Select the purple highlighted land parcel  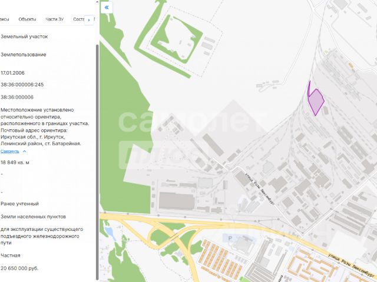tap(316, 102)
